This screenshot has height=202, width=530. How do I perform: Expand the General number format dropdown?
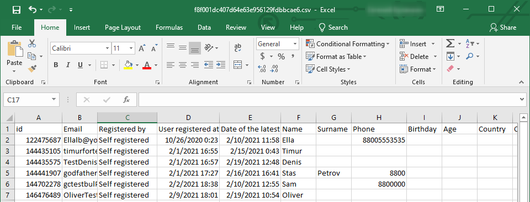[x=295, y=44]
